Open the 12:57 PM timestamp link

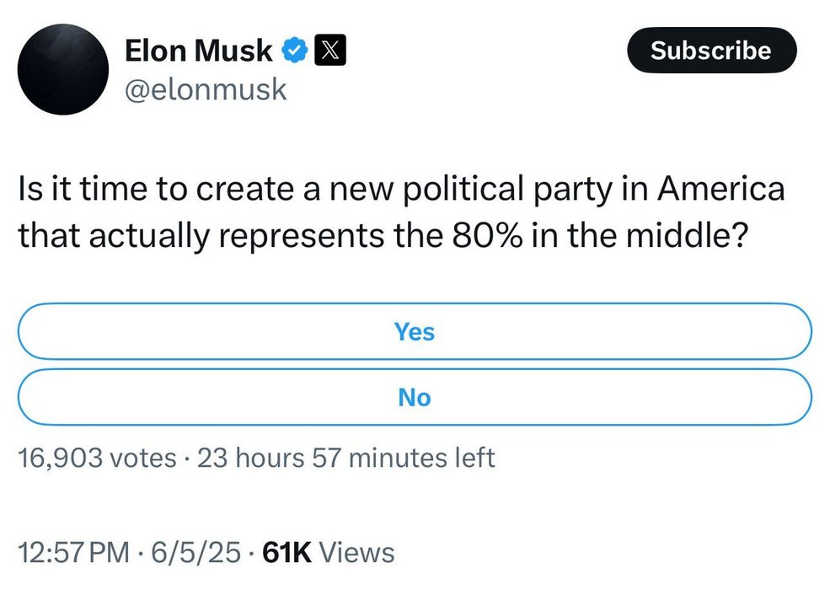[x=73, y=552]
